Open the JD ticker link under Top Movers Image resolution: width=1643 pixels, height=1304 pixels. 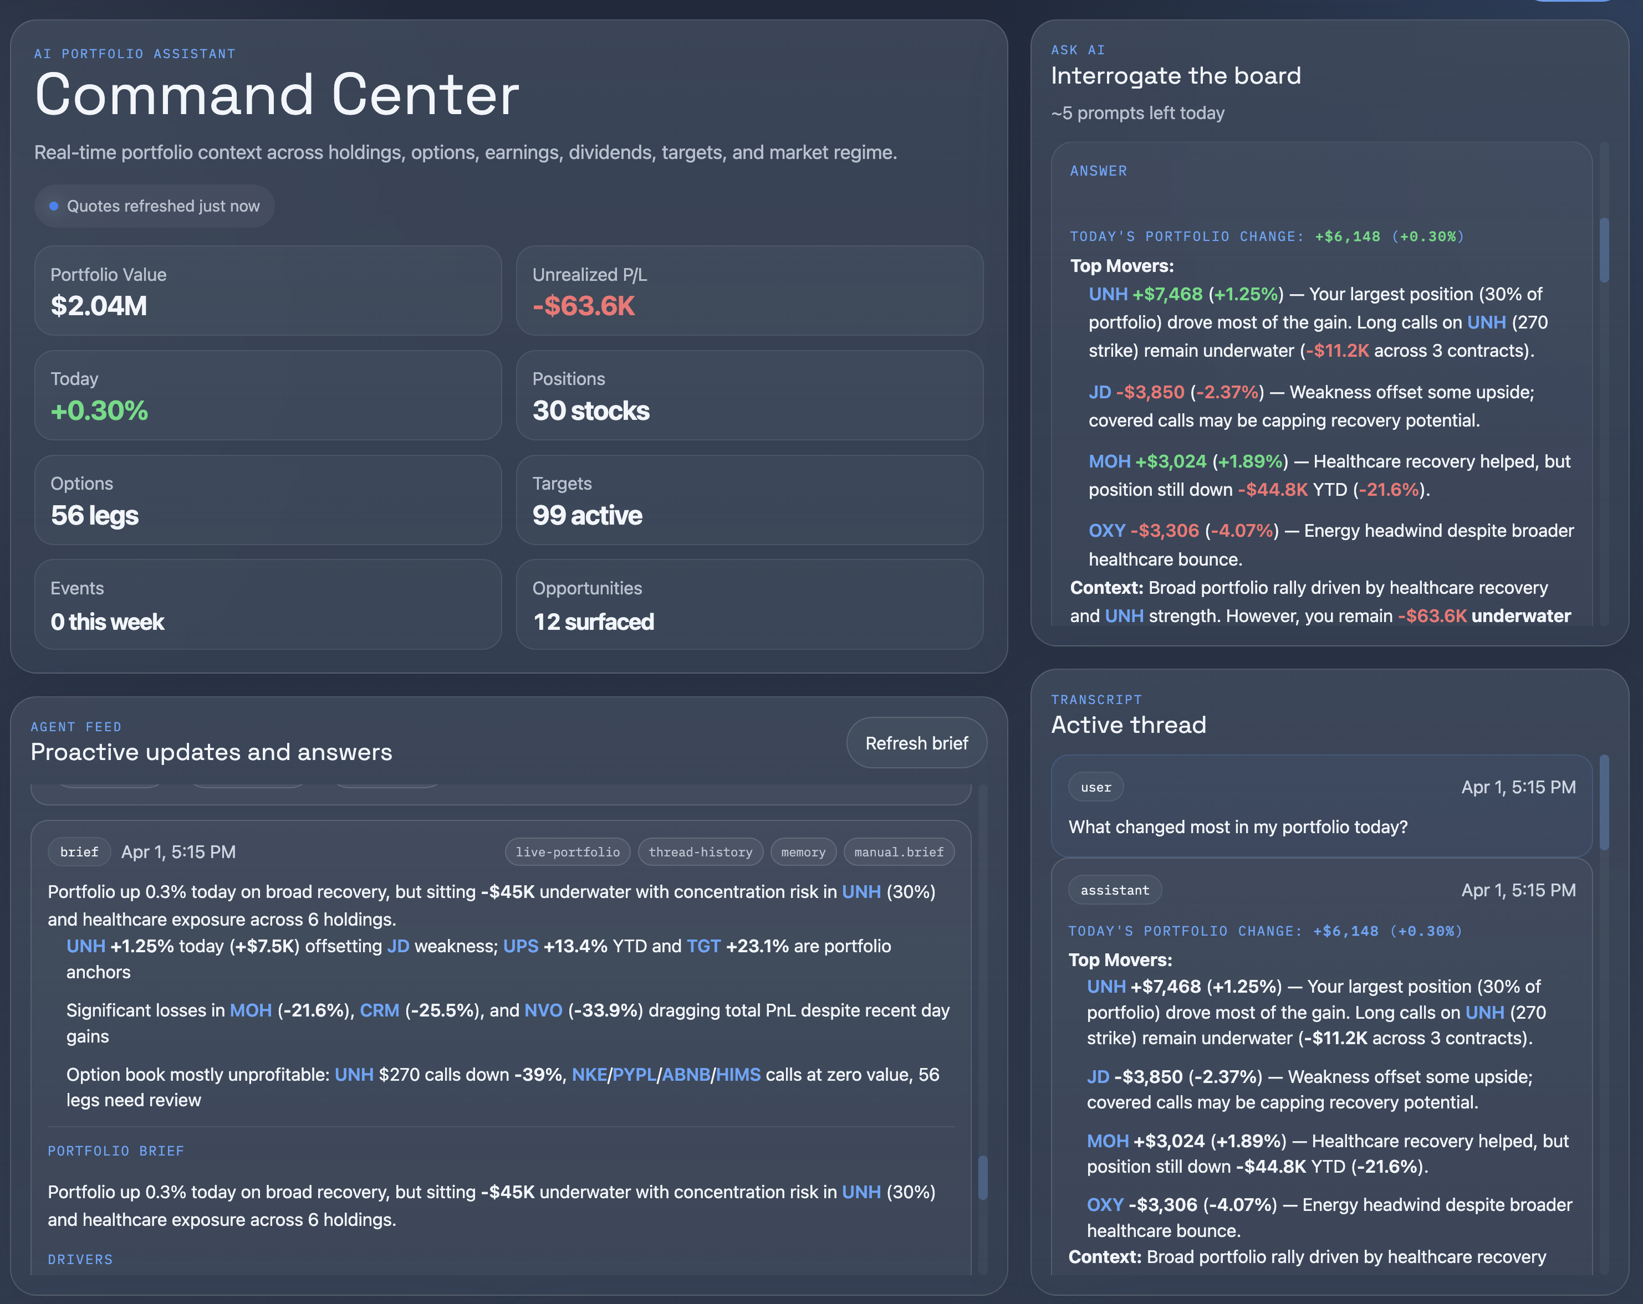pos(1100,392)
